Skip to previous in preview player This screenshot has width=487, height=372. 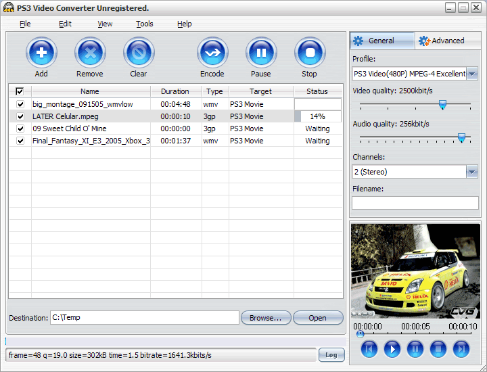(x=369, y=349)
